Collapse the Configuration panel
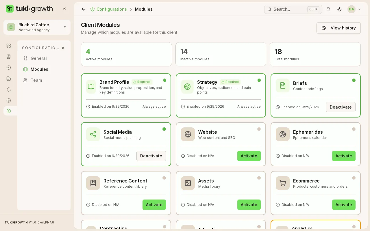 63,48
